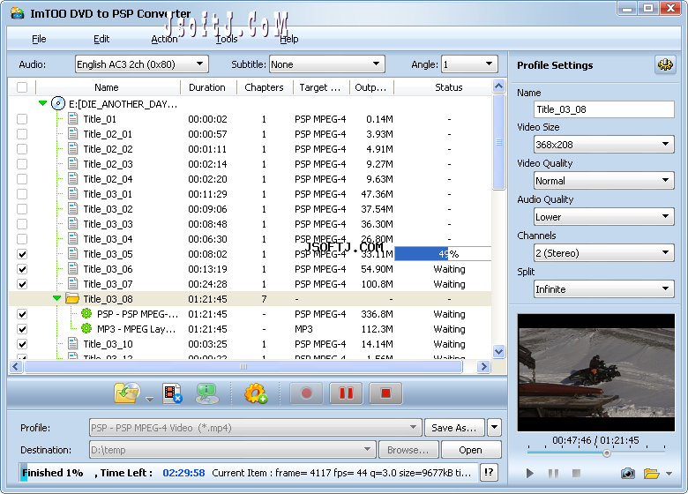
Task: Uncheck the Title_03_06 checkbox
Action: coord(22,269)
